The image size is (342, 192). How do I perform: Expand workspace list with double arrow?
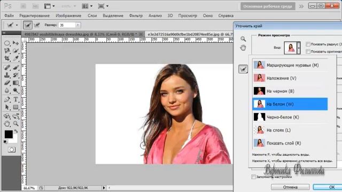301,6
